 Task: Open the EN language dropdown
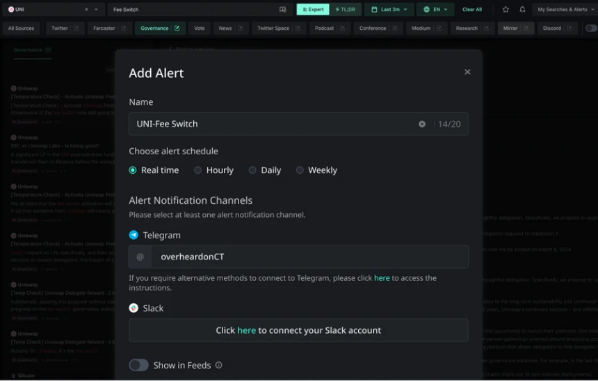(x=435, y=10)
